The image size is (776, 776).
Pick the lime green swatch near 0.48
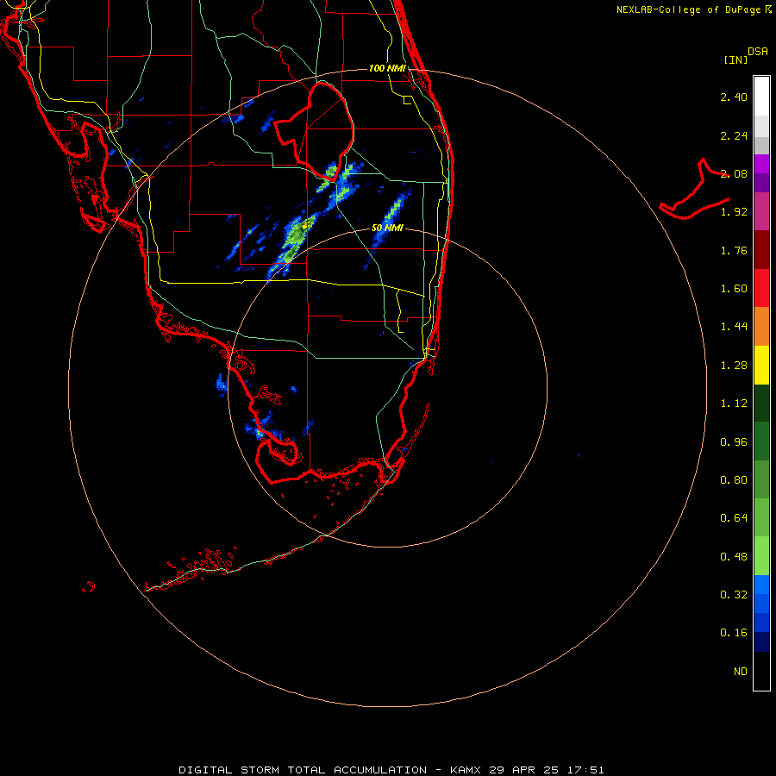click(761, 556)
